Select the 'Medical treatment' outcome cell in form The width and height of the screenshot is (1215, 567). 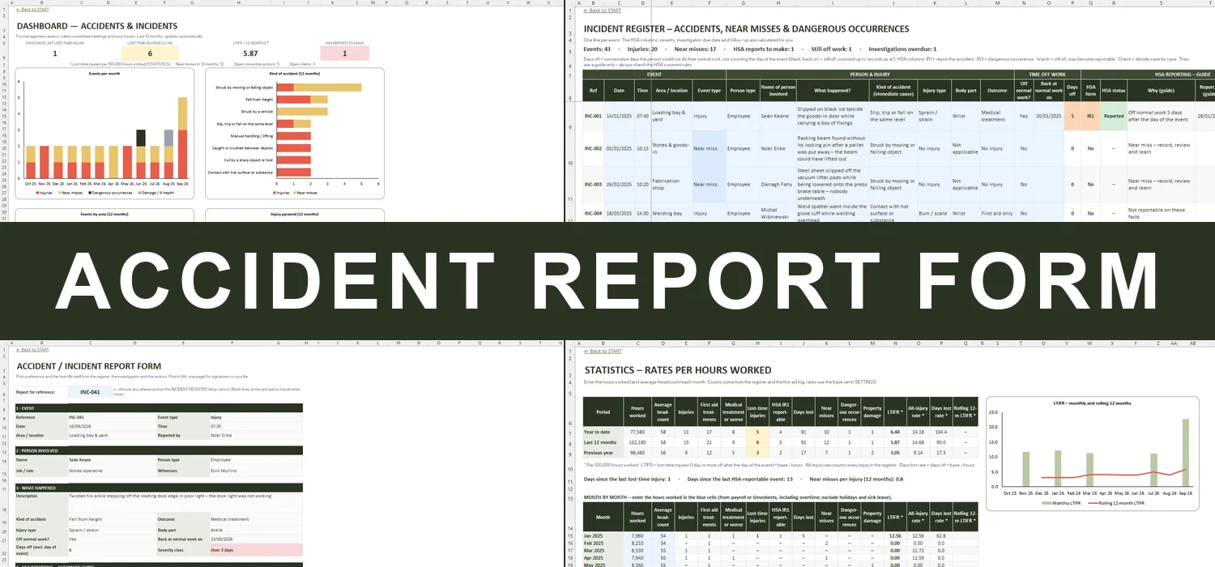tap(255, 519)
